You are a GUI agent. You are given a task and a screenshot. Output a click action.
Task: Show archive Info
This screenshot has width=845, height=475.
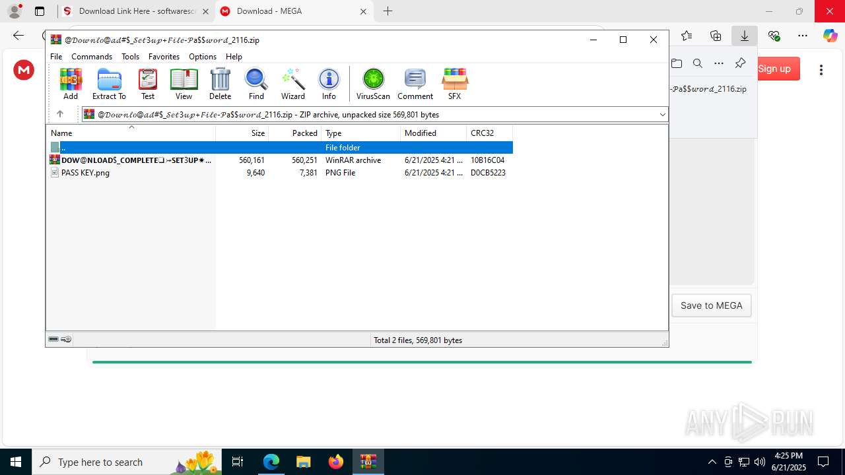[x=329, y=84]
